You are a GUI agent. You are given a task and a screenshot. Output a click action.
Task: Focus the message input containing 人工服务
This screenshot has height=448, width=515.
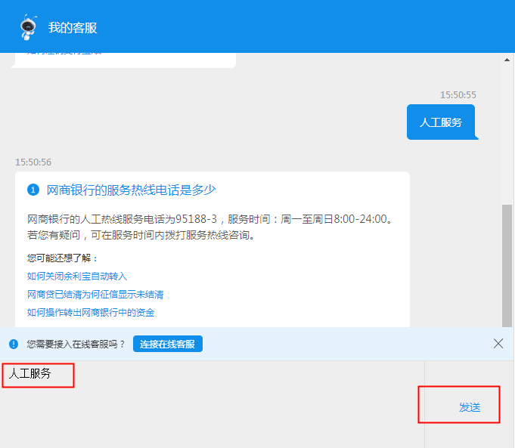coord(213,404)
